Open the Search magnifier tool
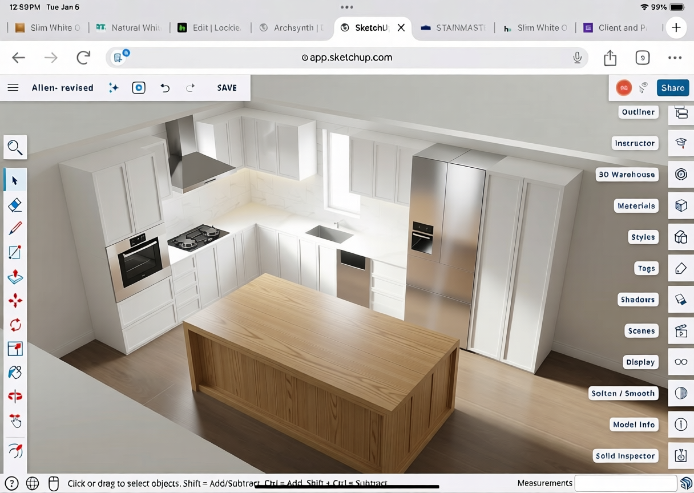694x493 pixels. [15, 148]
